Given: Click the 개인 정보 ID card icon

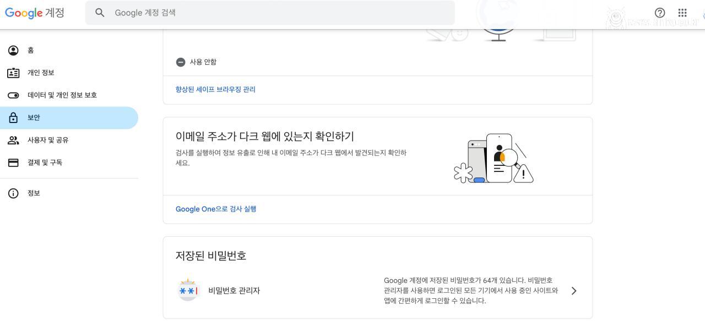Looking at the screenshot, I should (13, 73).
